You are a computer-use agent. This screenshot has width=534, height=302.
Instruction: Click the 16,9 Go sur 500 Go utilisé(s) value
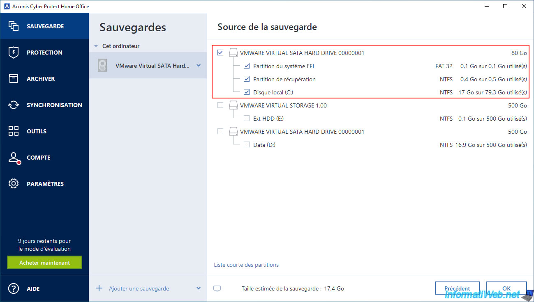pyautogui.click(x=490, y=145)
